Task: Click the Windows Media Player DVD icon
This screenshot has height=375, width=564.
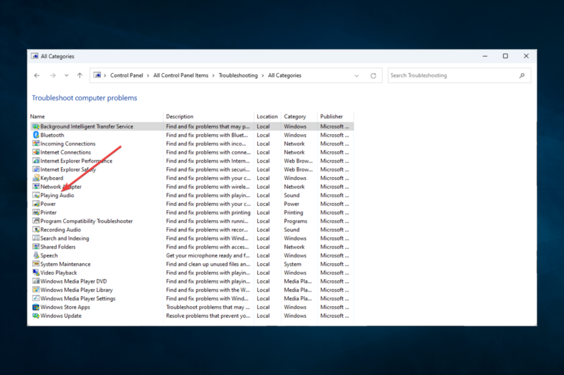Action: (x=36, y=281)
